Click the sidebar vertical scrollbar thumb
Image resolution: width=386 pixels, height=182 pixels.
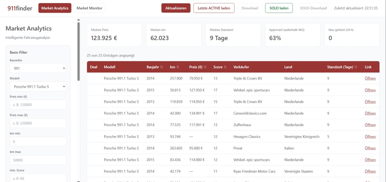78,51
